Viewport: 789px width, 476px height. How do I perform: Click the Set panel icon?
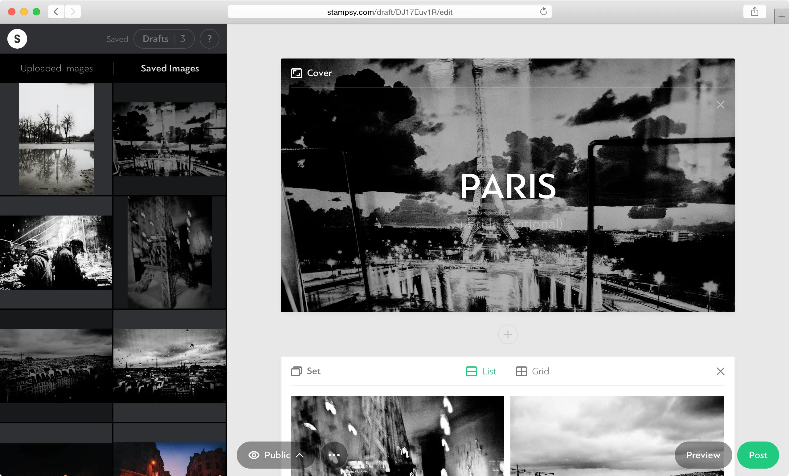(x=296, y=371)
